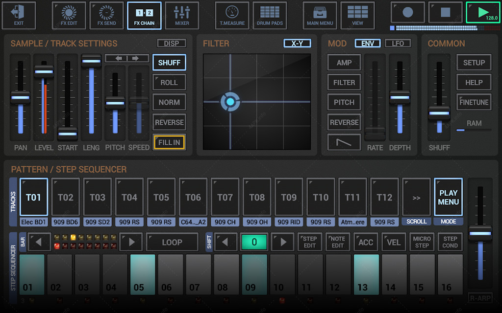
Task: Enable SHUFF trigger mode
Action: click(169, 63)
